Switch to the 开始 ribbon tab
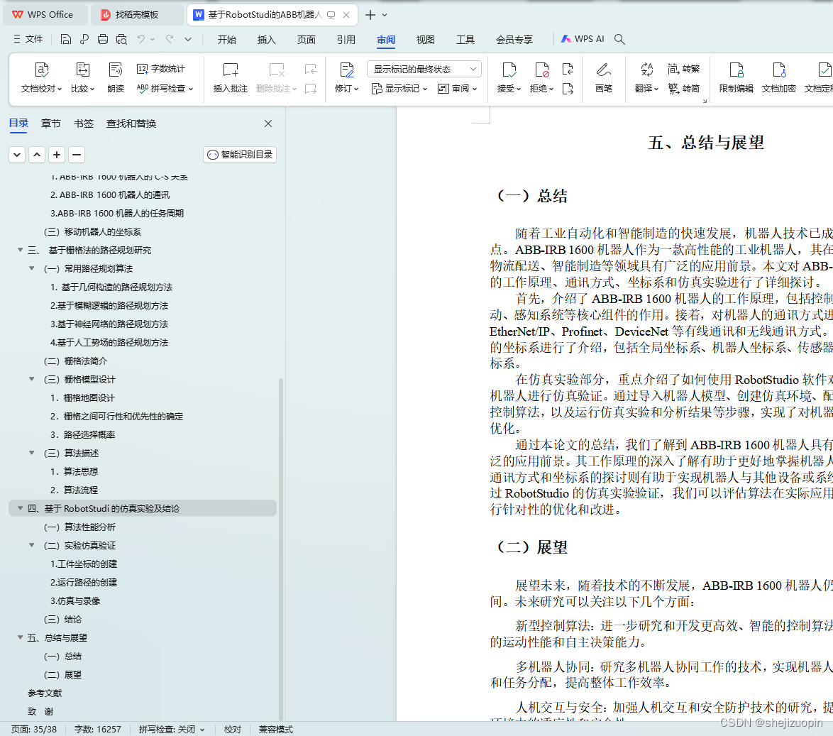 tap(227, 40)
